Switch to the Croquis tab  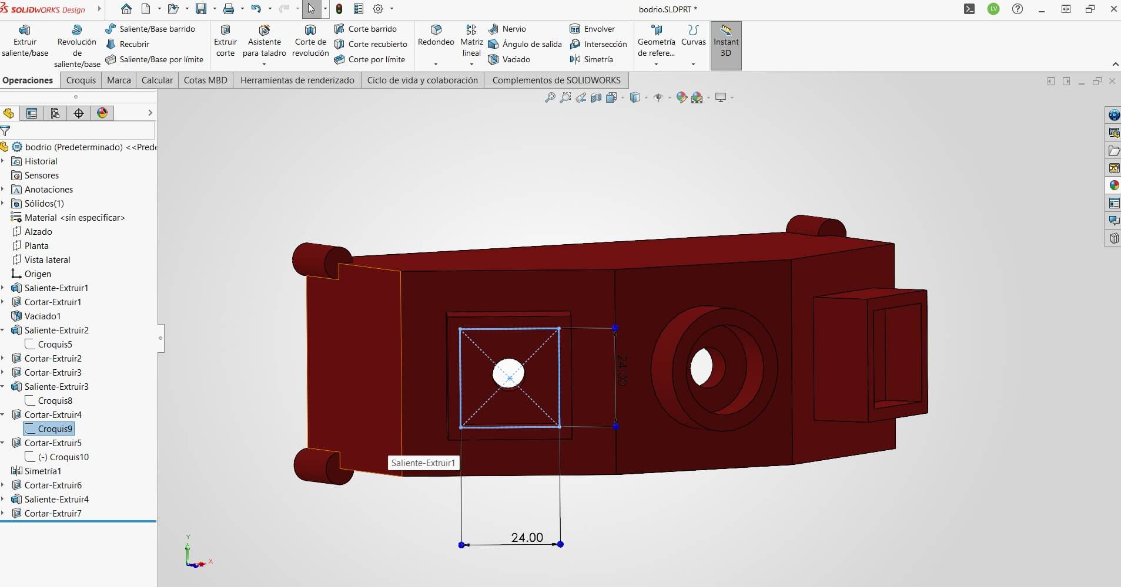(x=81, y=80)
